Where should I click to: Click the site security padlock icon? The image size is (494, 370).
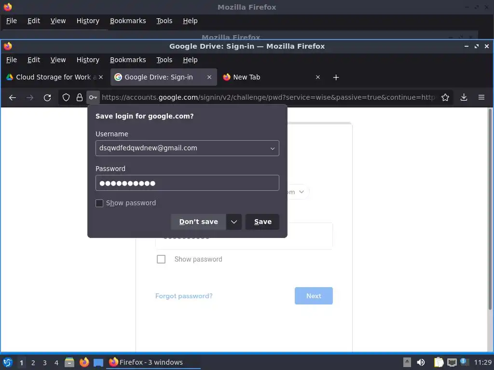click(x=80, y=97)
